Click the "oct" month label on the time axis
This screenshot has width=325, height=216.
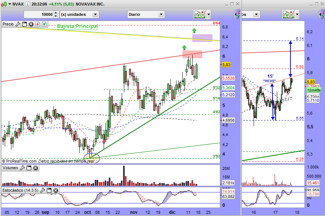click(87, 212)
